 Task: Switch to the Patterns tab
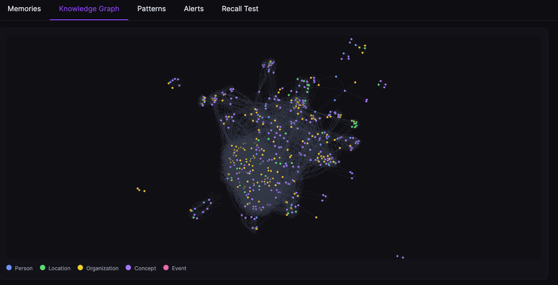pyautogui.click(x=152, y=9)
